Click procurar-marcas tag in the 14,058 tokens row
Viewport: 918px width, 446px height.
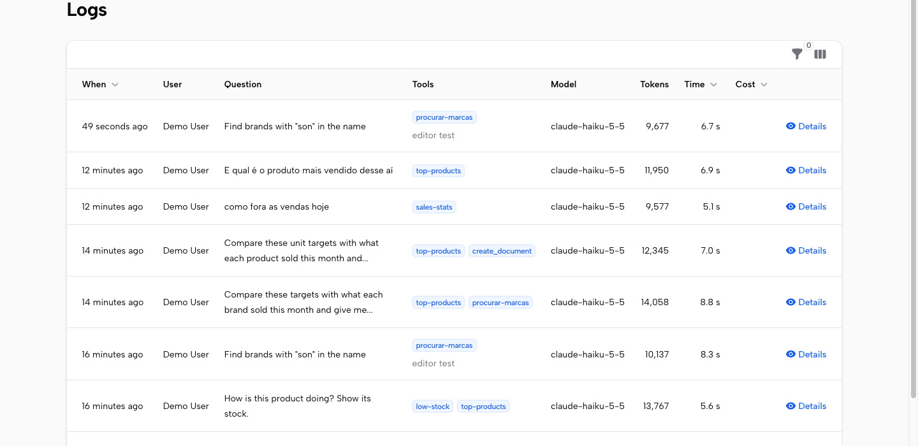(x=500, y=303)
